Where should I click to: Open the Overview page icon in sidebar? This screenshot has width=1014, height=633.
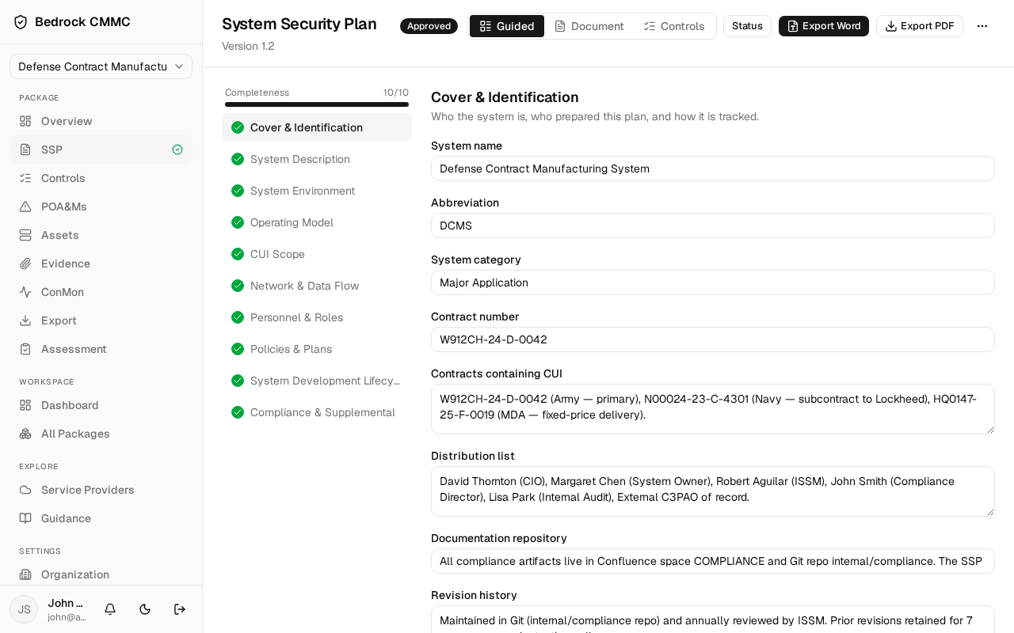(x=25, y=121)
